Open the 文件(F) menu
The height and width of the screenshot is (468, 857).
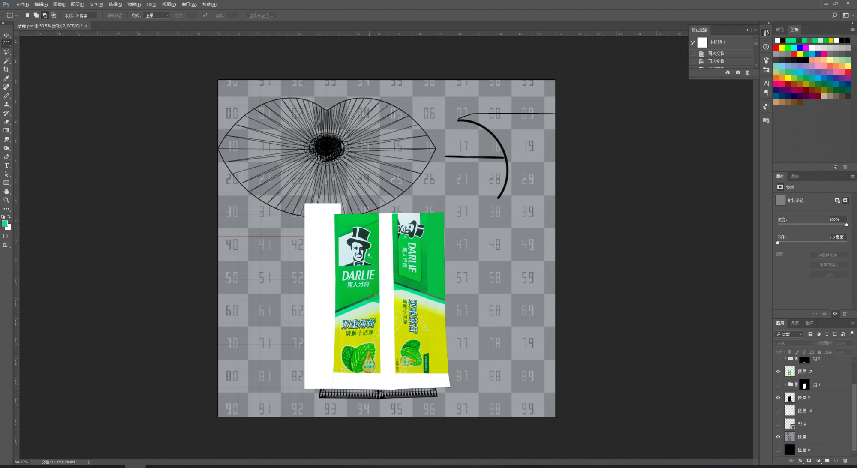[x=22, y=4]
